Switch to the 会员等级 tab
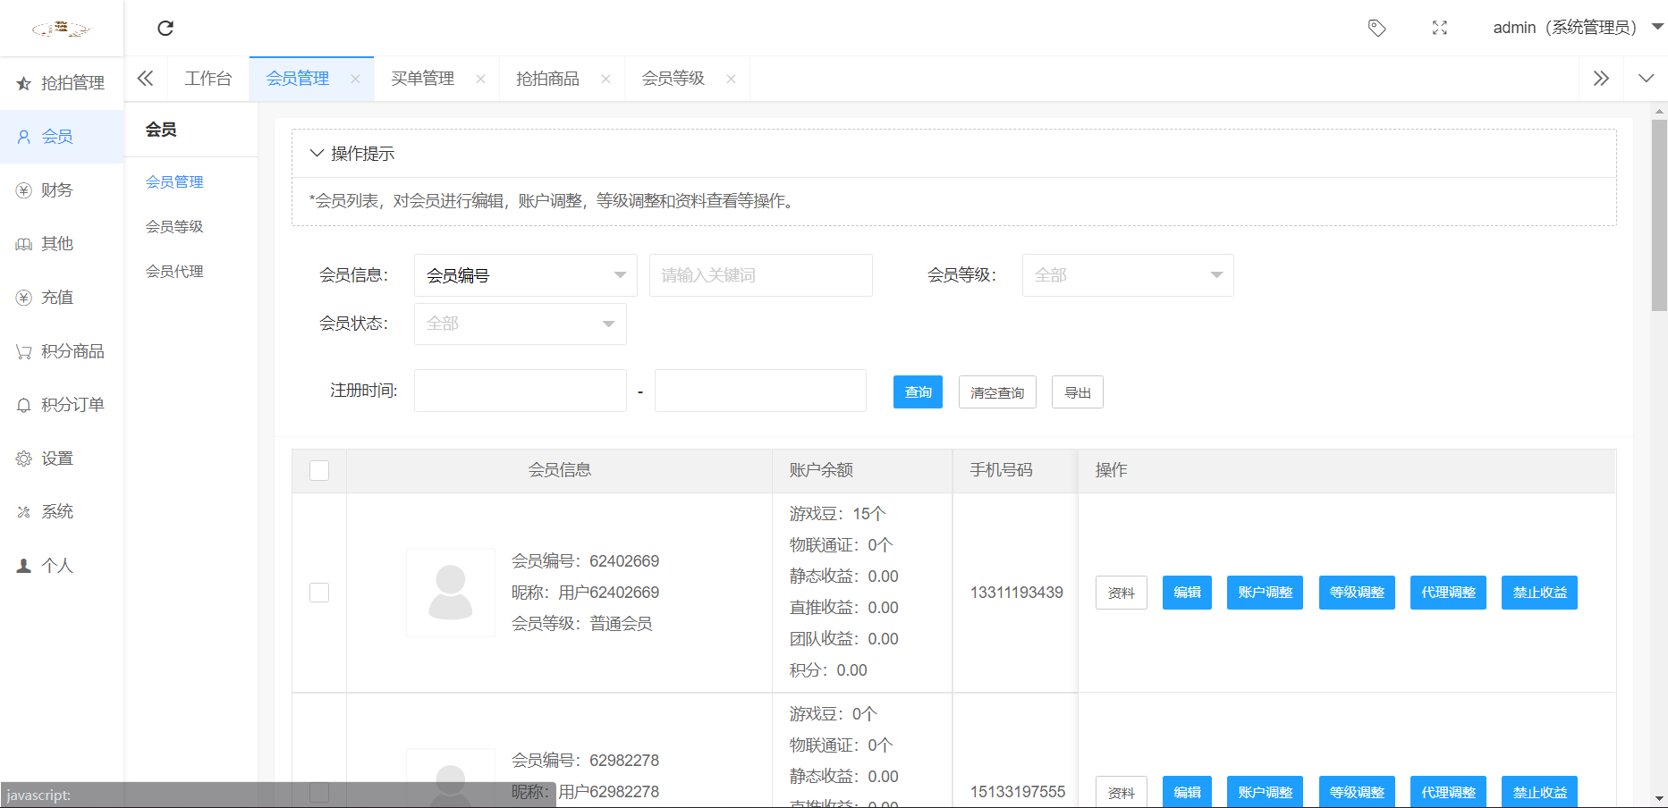The image size is (1668, 808). 673,79
